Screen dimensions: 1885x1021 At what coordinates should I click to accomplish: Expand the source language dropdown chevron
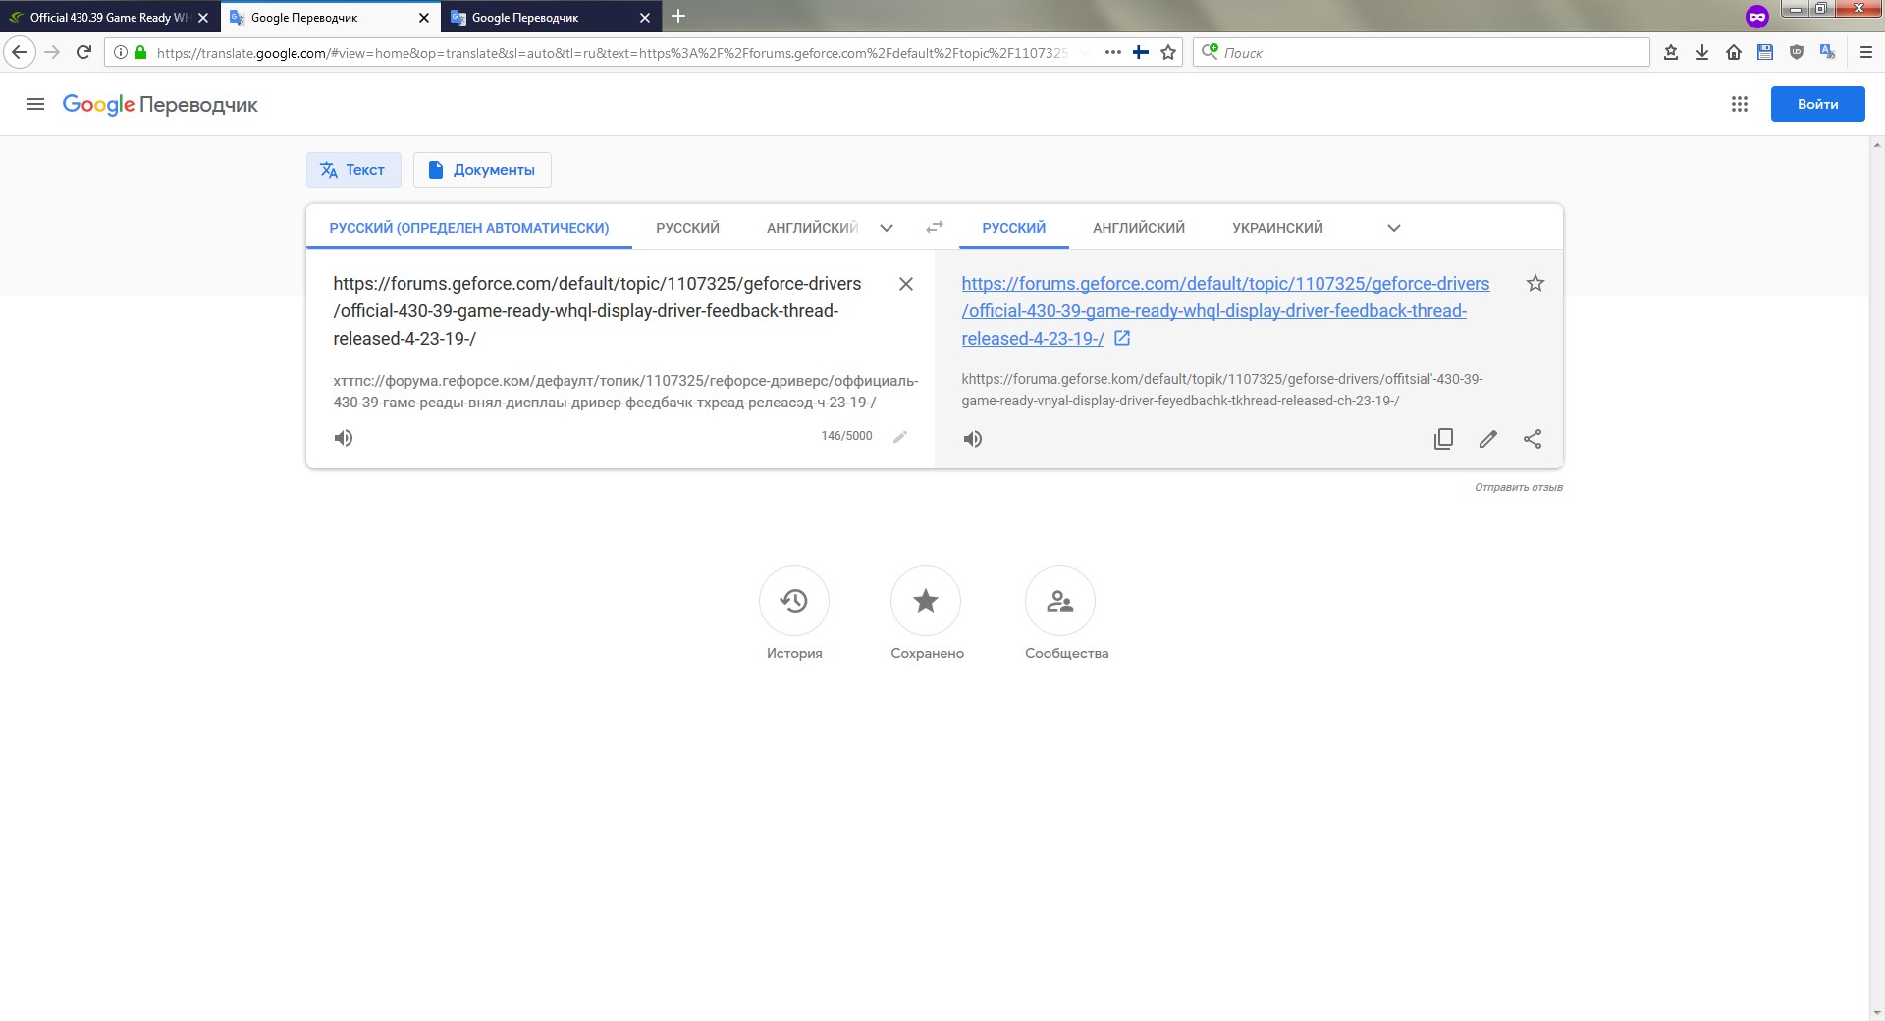[x=887, y=228]
